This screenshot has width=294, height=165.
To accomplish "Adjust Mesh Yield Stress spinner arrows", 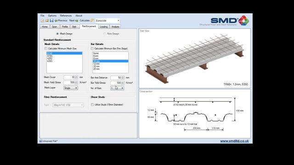I will [76, 82].
